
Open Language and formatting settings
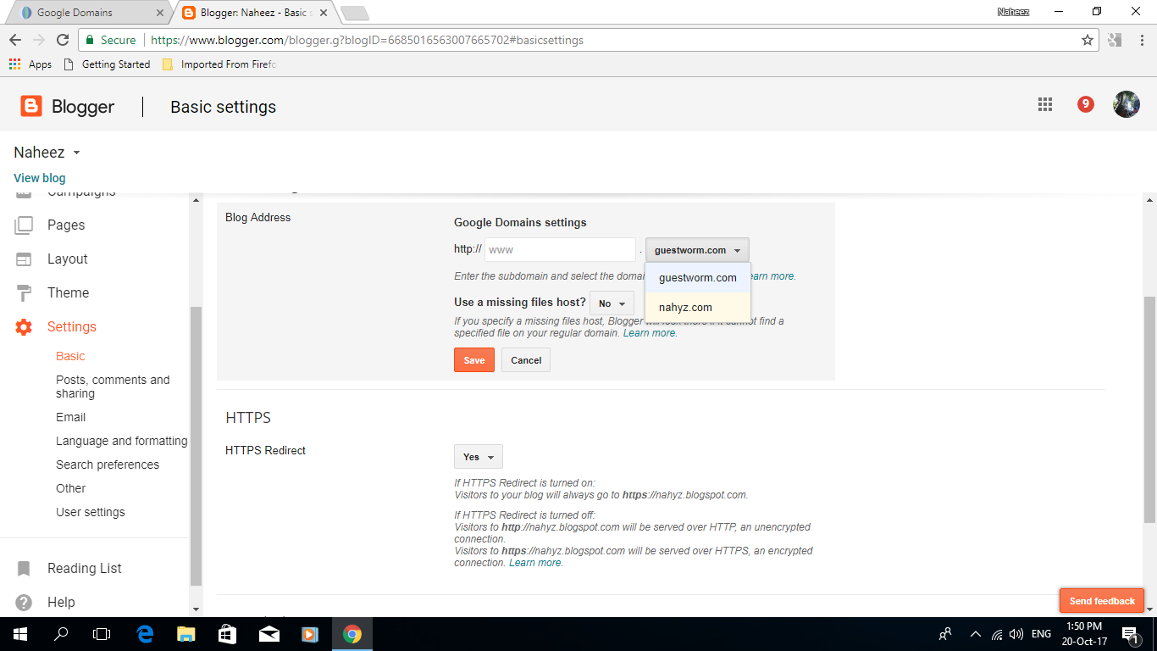122,441
